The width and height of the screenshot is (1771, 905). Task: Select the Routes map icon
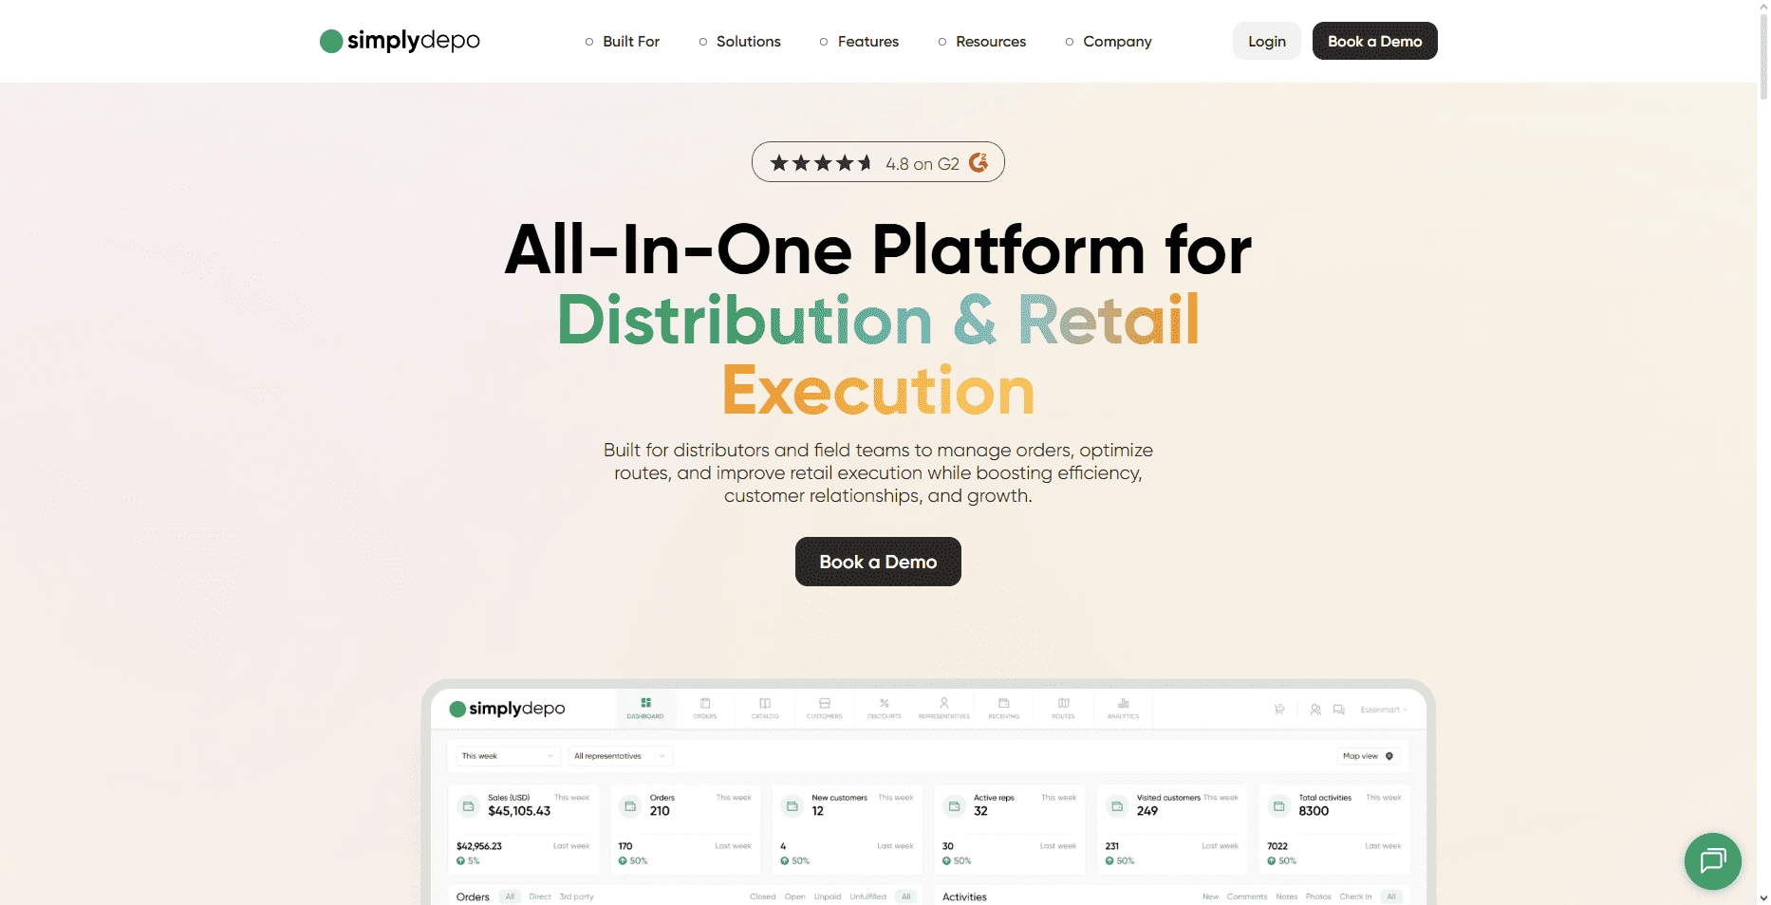point(1063,709)
